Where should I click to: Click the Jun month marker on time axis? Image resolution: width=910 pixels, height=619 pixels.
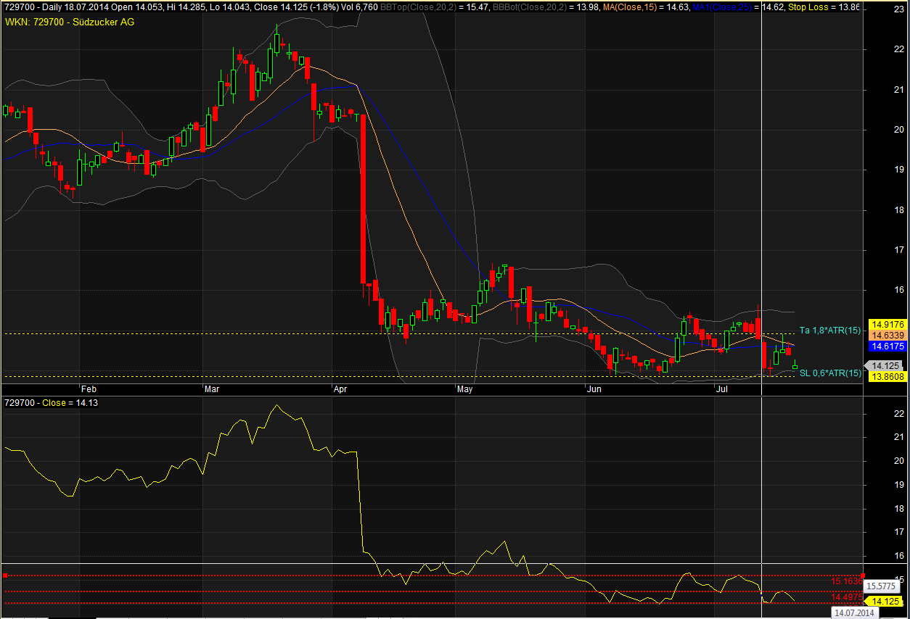(x=594, y=389)
